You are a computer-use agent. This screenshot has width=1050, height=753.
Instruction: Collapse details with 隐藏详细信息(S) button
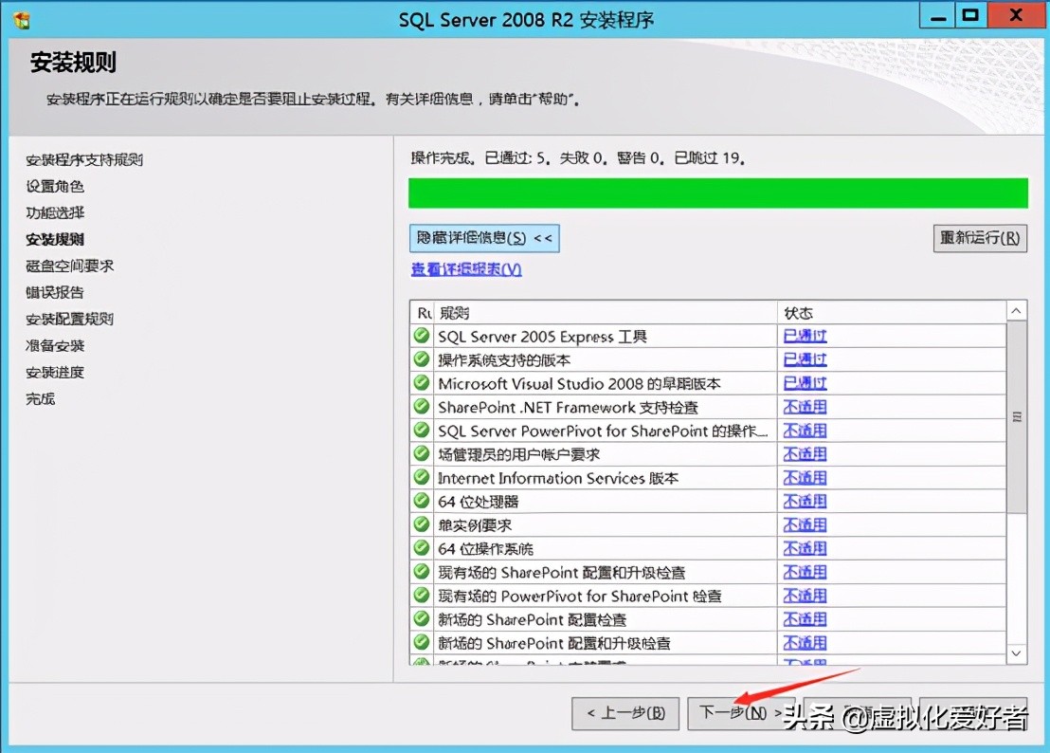[x=484, y=238]
